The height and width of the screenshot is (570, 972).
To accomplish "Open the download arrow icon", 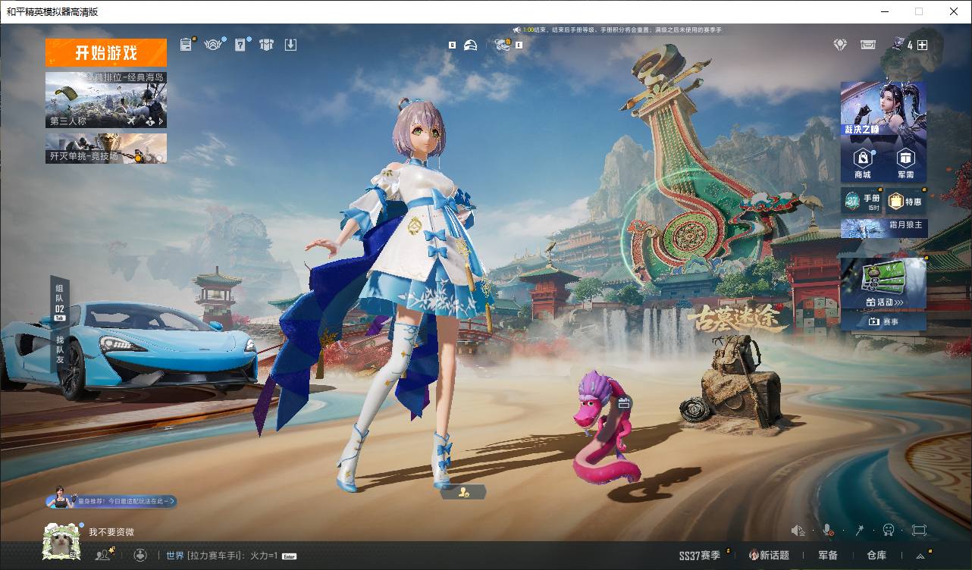I will tap(290, 45).
